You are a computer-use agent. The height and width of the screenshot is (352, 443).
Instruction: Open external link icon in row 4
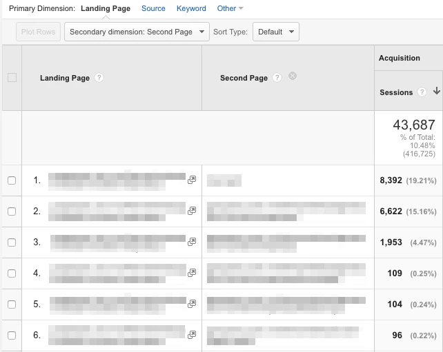(192, 273)
